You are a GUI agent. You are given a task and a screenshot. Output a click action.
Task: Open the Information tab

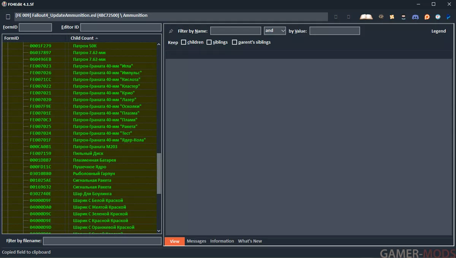(222, 241)
